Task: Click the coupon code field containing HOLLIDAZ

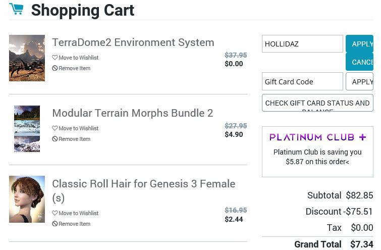Action: pos(302,44)
